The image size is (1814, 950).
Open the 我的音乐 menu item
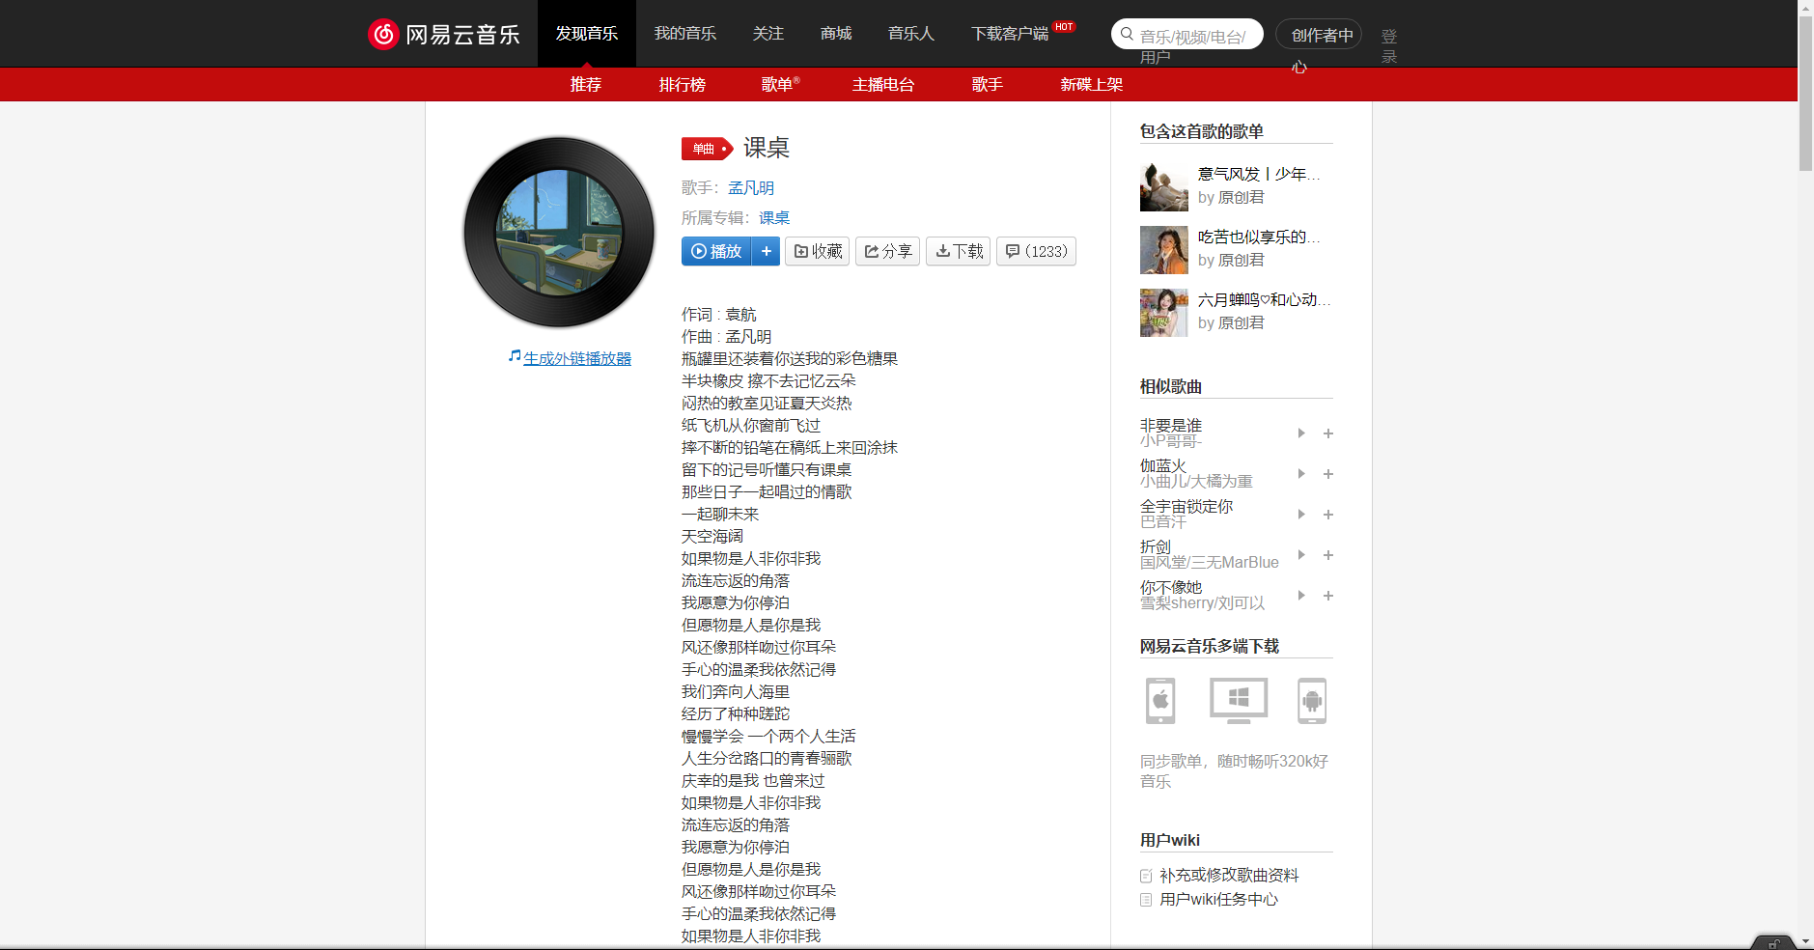pos(685,33)
